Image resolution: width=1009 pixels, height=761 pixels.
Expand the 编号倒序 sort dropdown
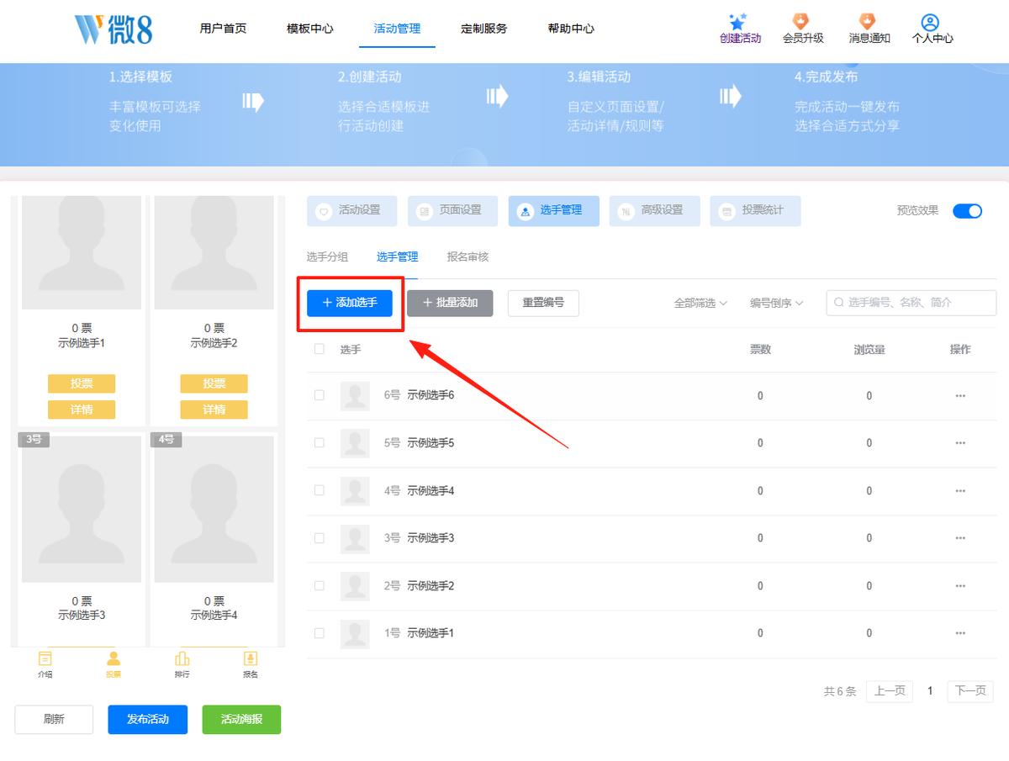776,303
